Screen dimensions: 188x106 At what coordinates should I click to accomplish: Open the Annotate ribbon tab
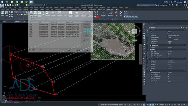[x=14, y=9]
